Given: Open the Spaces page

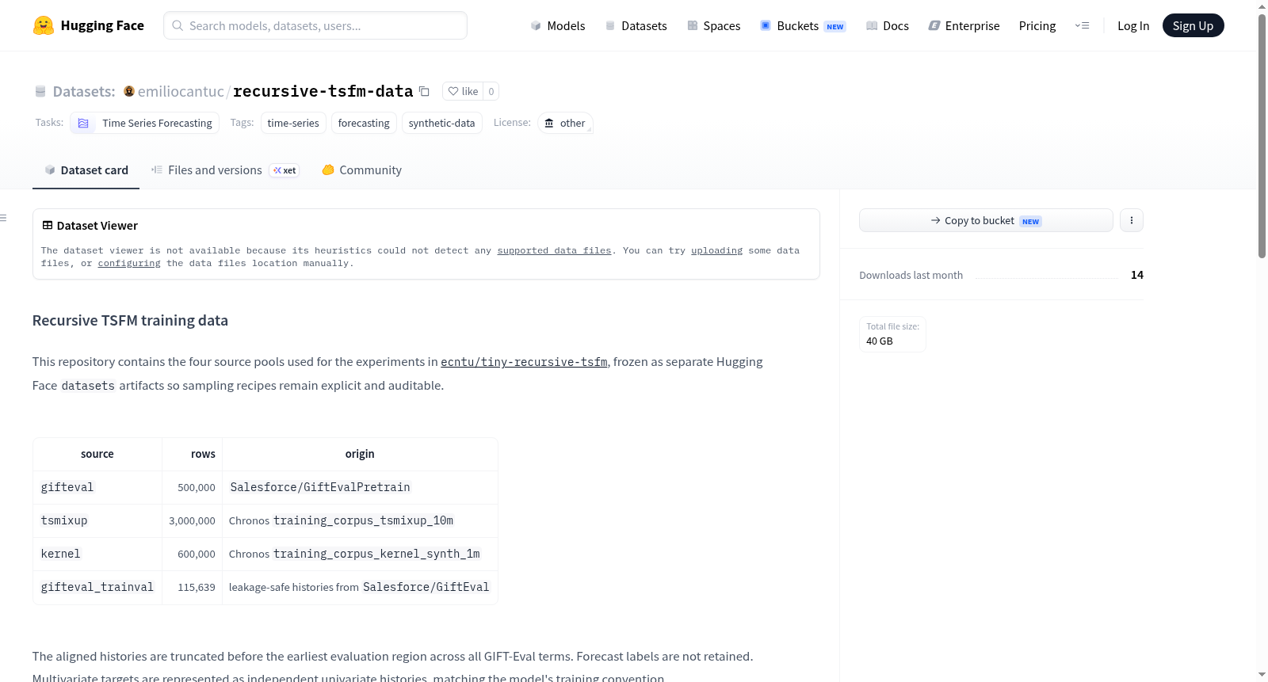Looking at the screenshot, I should (x=713, y=25).
